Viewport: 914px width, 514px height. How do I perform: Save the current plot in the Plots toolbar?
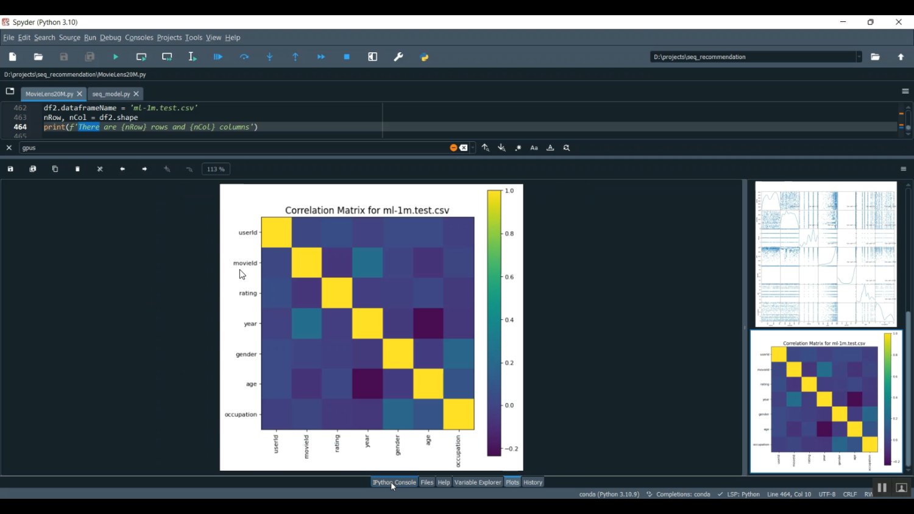click(10, 169)
